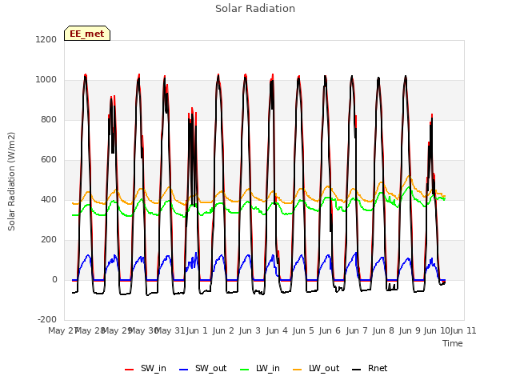Toggle the SW_out legend entry
Image resolution: width=512 pixels, height=384 pixels.
pos(202,369)
